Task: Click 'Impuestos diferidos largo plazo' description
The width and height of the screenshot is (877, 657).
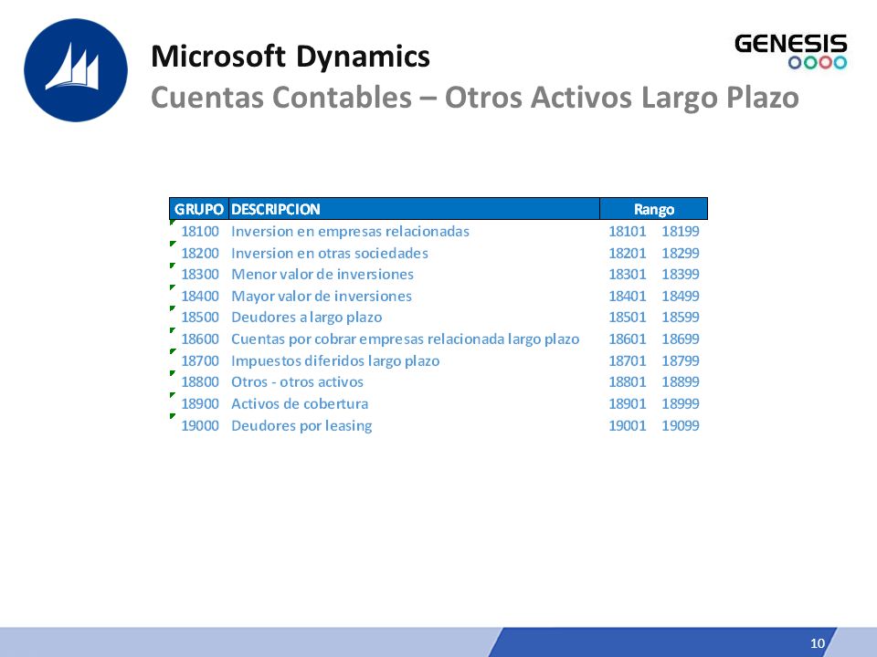Action: point(335,361)
